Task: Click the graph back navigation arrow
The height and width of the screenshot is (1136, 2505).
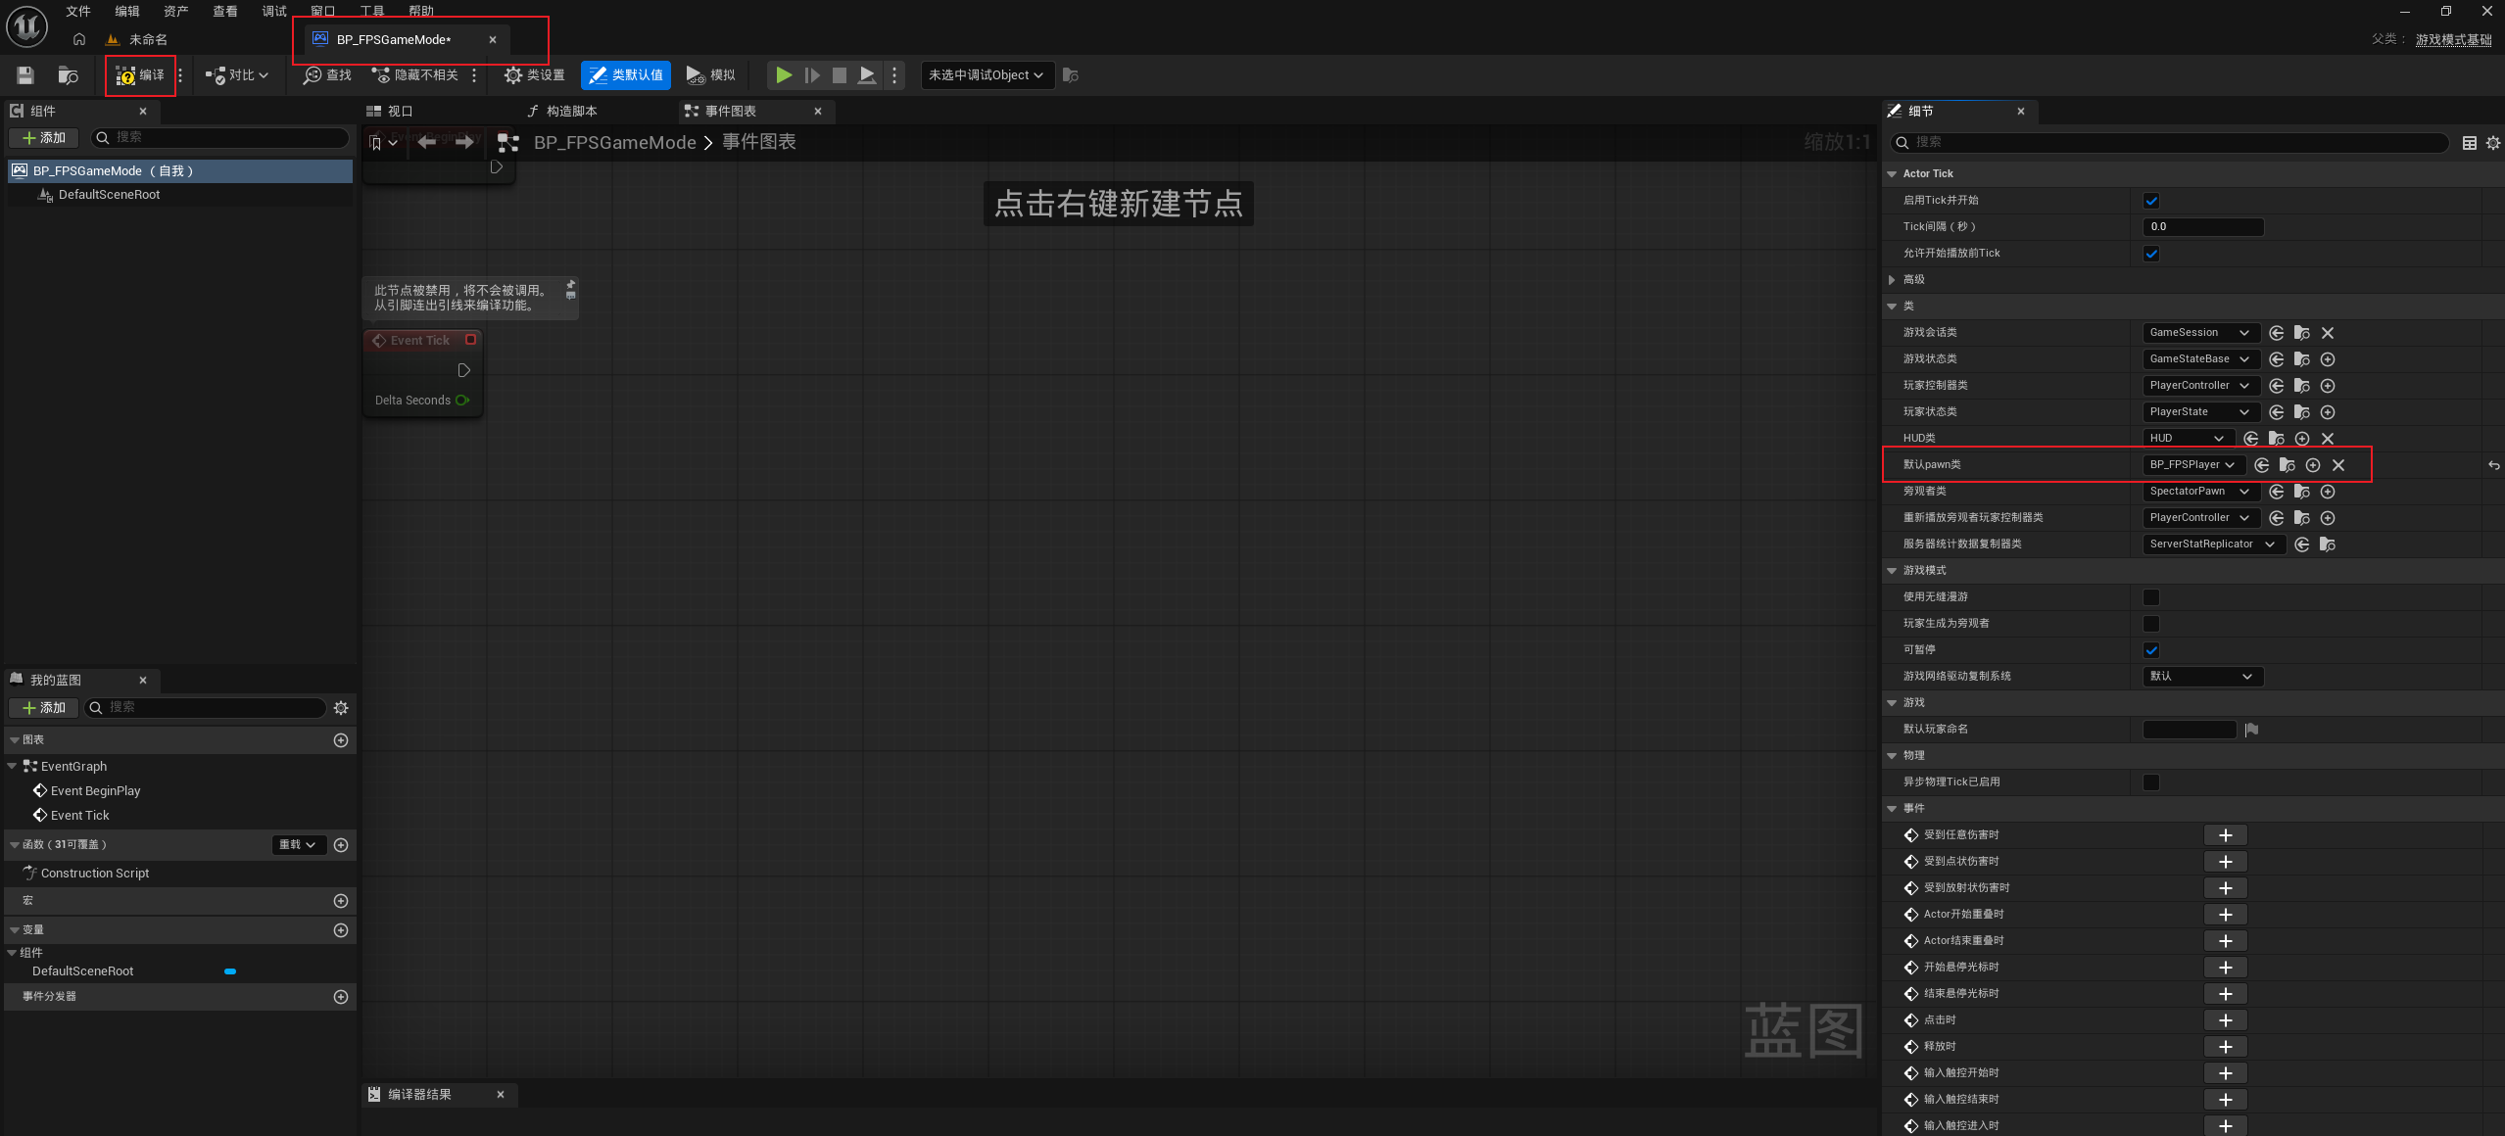Action: pos(427,143)
